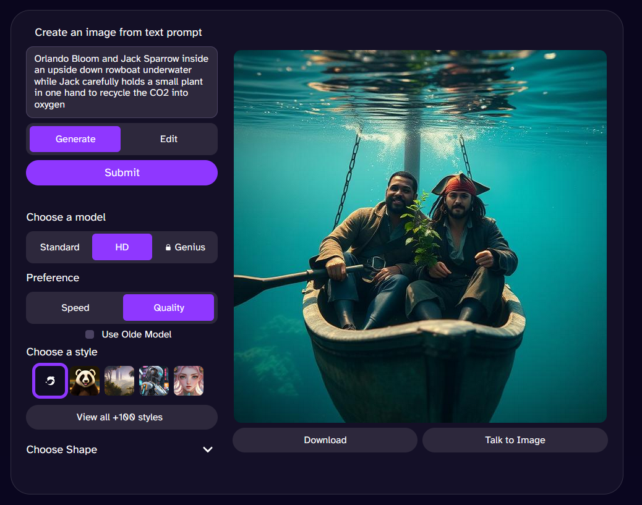Choose the anime girl style thumbnail
The image size is (642, 505).
pos(189,381)
